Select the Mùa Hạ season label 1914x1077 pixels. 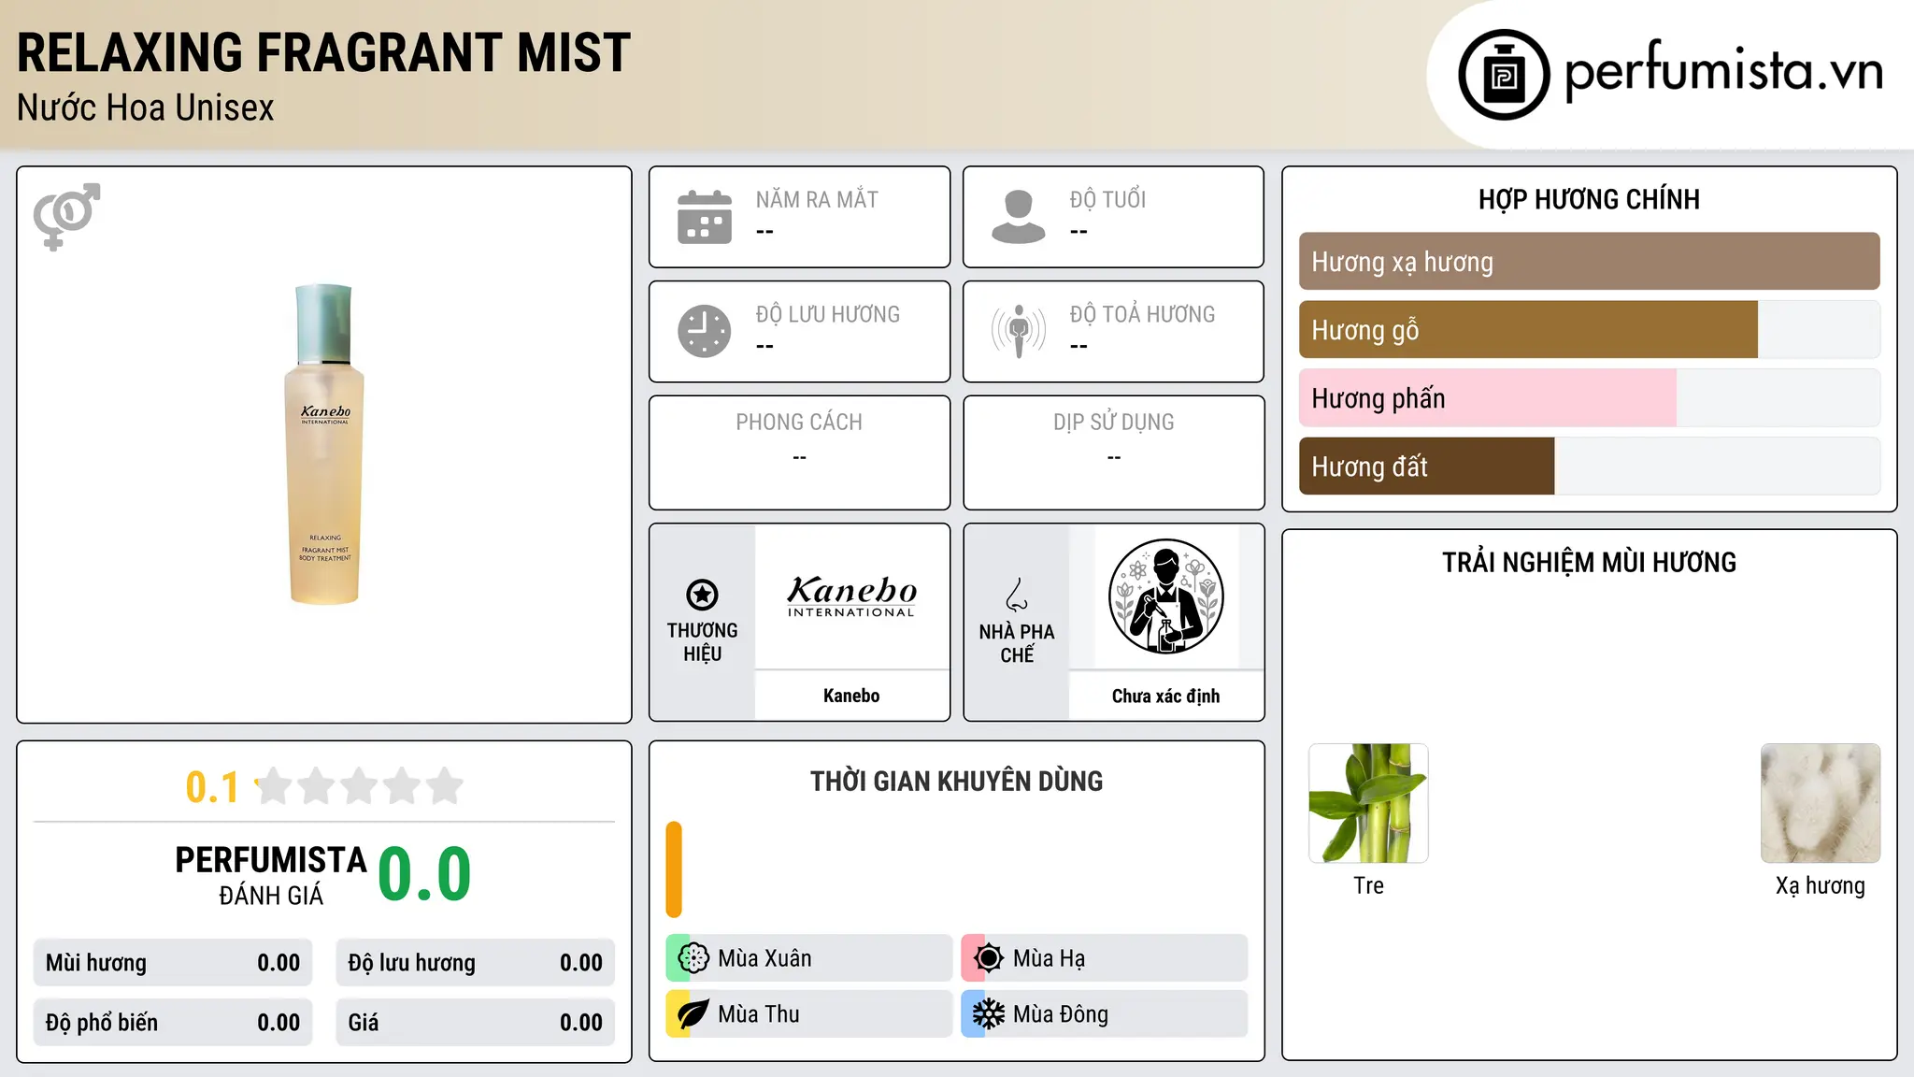coord(1049,958)
